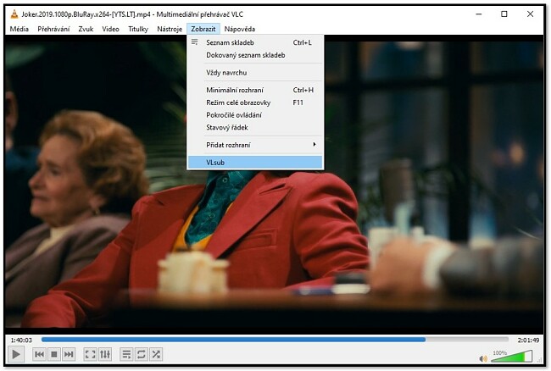Close the VLC window
Screen dimensions: 551x371
[x=531, y=14]
